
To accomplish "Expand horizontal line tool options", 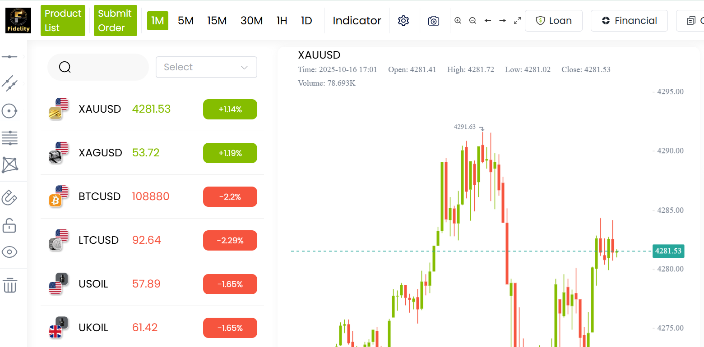I will pos(23,57).
